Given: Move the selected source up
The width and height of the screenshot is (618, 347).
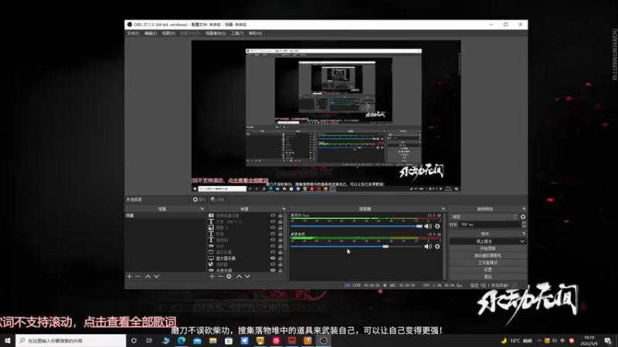Looking at the screenshot, I should 239,277.
